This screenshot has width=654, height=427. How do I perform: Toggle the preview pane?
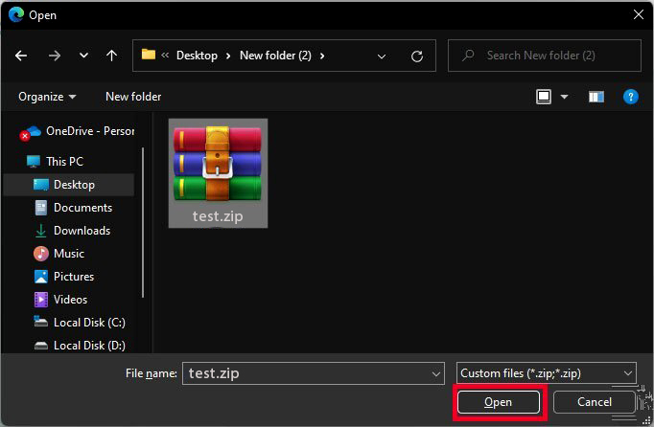click(x=596, y=97)
